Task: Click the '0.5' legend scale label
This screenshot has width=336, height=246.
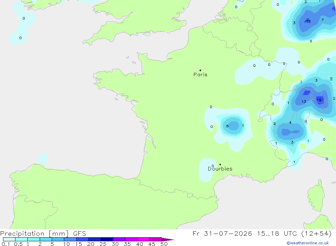Action: (x=18, y=244)
